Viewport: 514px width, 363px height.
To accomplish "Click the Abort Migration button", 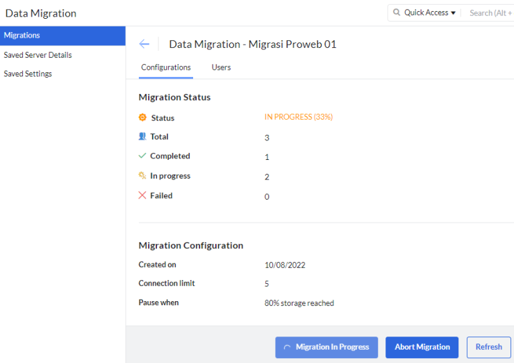I will pyautogui.click(x=422, y=347).
